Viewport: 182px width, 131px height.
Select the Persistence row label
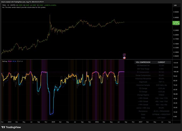[x=143, y=111]
